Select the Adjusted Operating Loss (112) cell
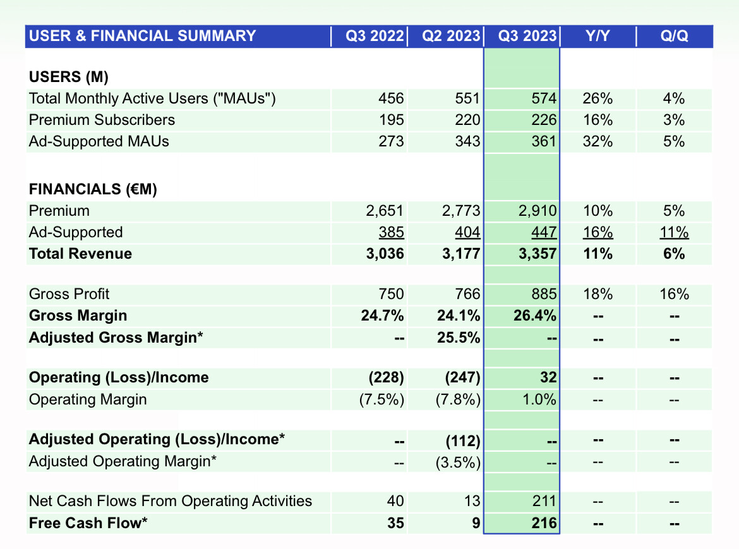The image size is (739, 549). point(463,441)
